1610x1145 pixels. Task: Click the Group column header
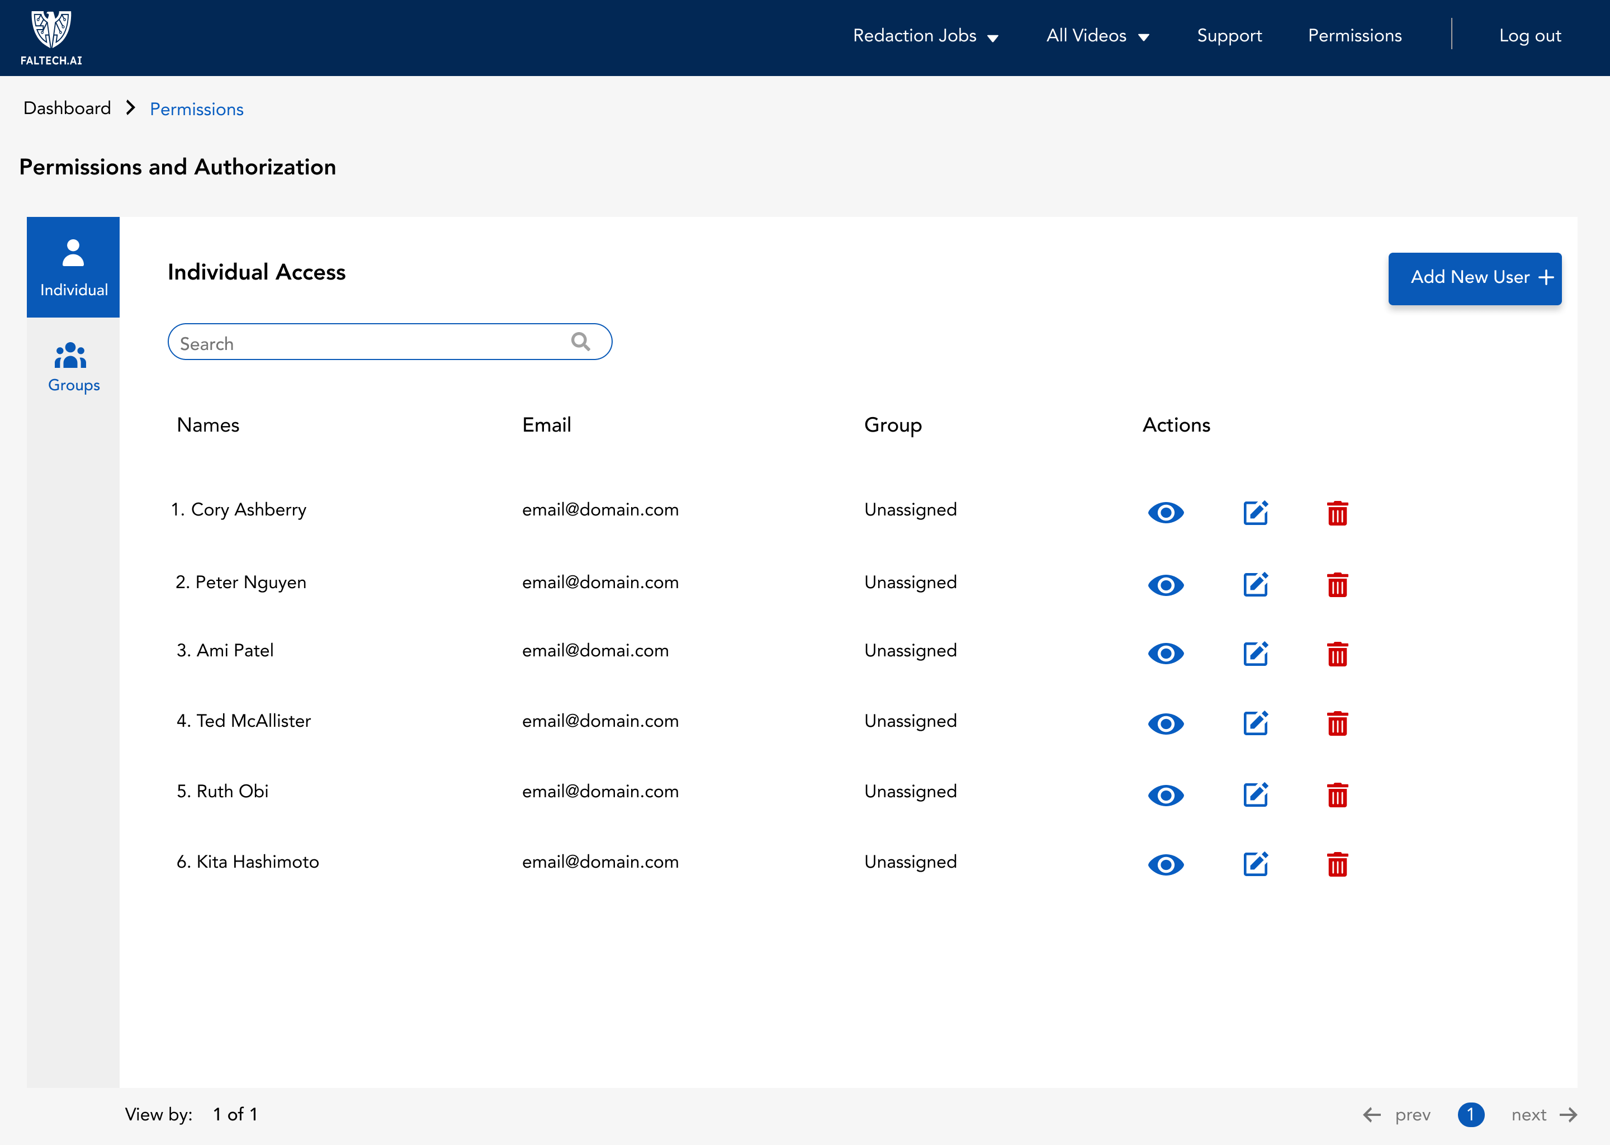coord(892,425)
